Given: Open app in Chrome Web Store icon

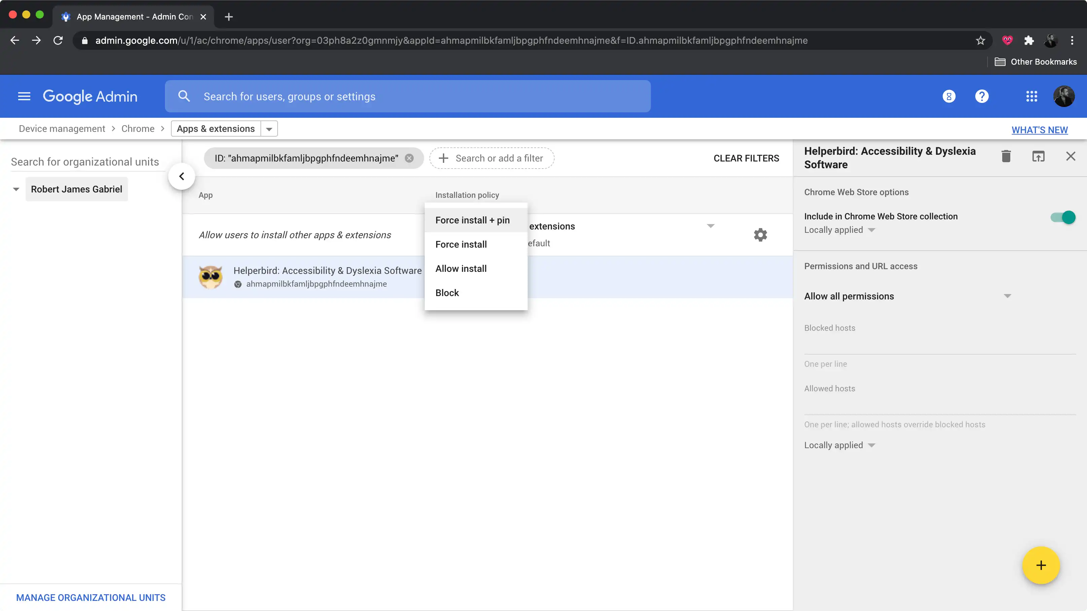Looking at the screenshot, I should (x=1039, y=156).
